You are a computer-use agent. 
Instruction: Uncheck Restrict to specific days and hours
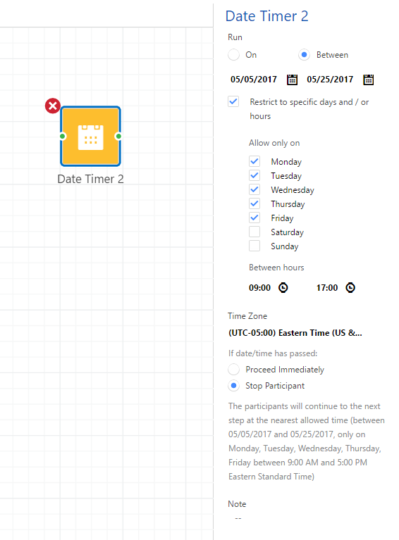coord(233,101)
